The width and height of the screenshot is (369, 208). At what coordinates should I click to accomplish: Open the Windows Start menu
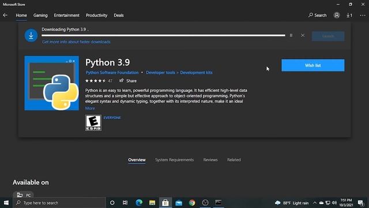[6, 203]
